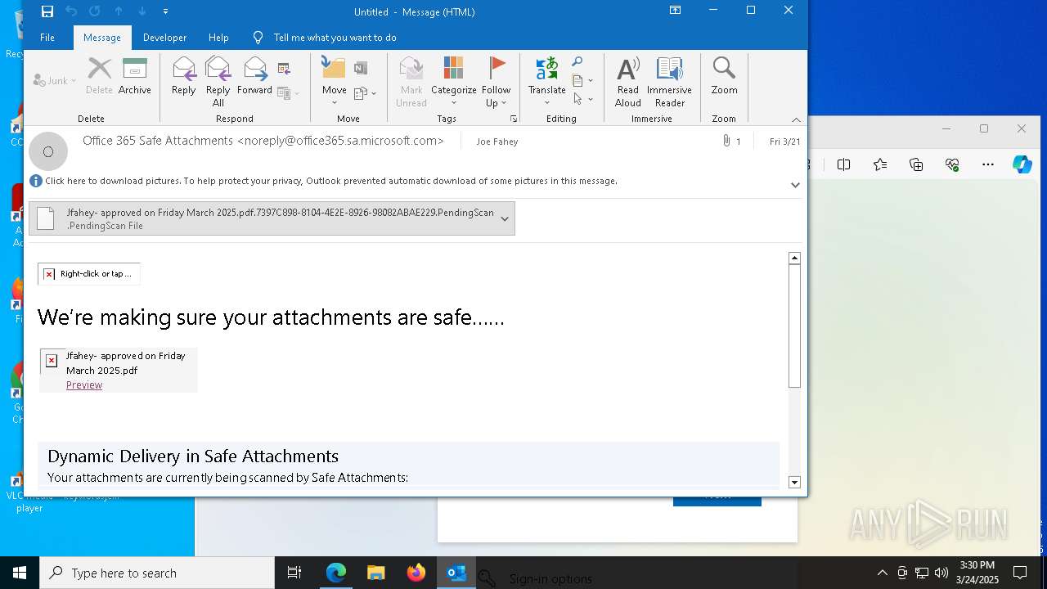Open Edge Settings and more menu
The image size is (1047, 589).
point(988,164)
